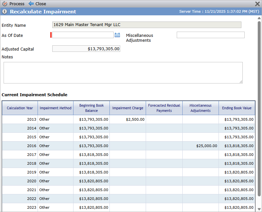Screen dimensions: 262x212
Task: Sort by Calculation Year column header
Action: [20, 108]
